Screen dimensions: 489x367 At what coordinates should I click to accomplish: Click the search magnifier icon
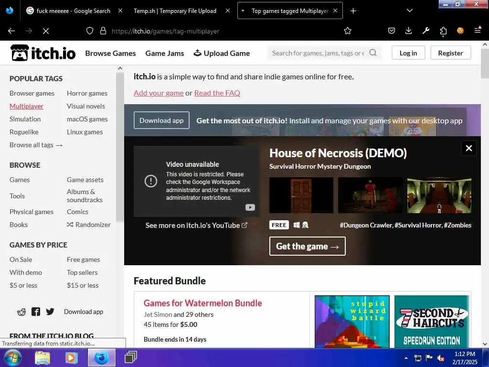pos(372,53)
